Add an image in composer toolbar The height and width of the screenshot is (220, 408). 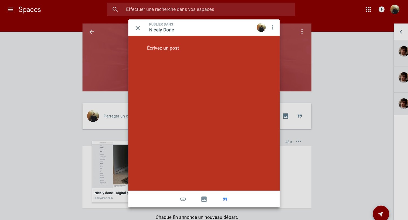point(204,199)
